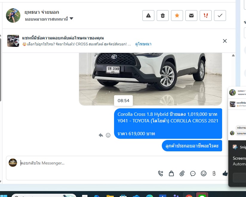Click the taskbar search box
Image resolution: width=246 pixels, height=197 pixels.
(x=44, y=196)
